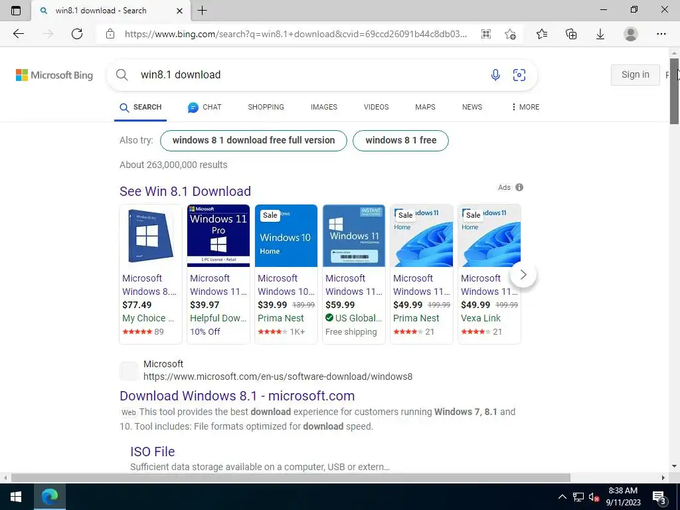Open the tab actions menu
Image resolution: width=680 pixels, height=510 pixels.
point(16,11)
